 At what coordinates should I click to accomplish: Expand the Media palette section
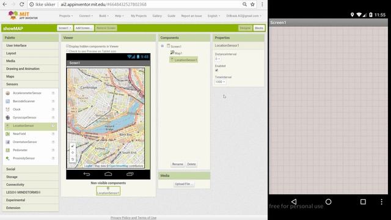[x=31, y=61]
